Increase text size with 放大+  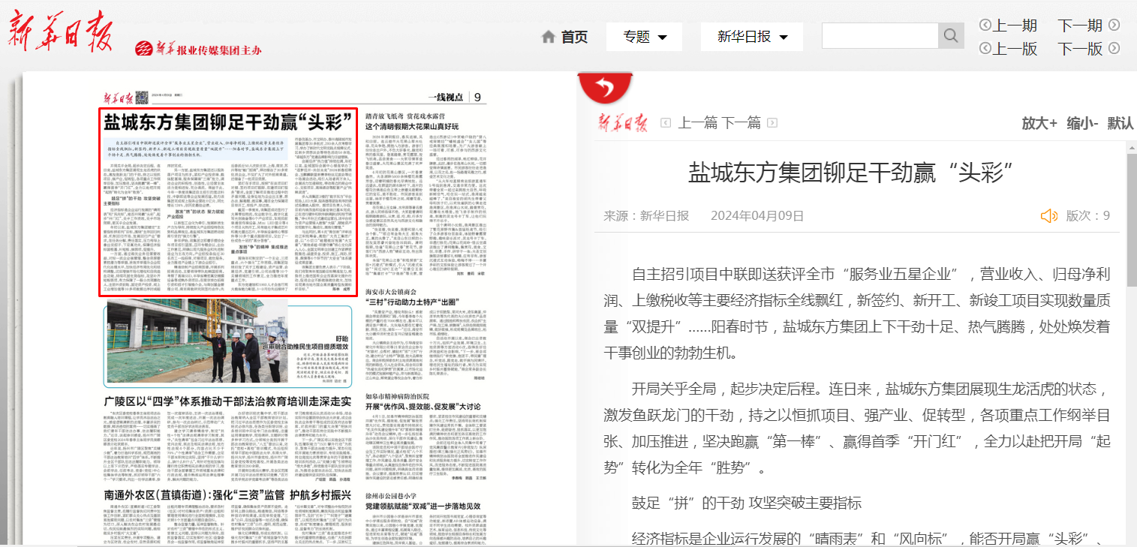[x=1039, y=123]
